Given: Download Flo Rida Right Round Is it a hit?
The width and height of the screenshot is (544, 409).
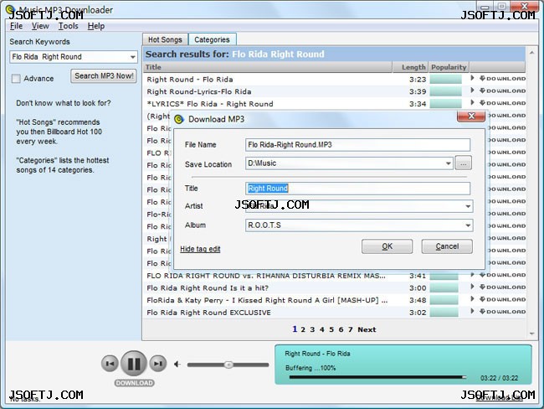Looking at the screenshot, I should [503, 287].
